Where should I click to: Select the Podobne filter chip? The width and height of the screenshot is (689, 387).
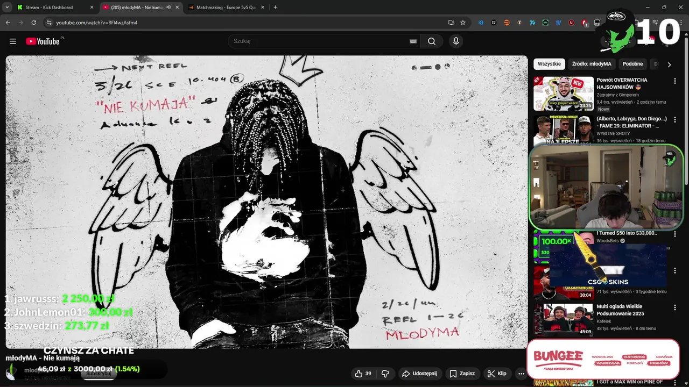tap(632, 64)
